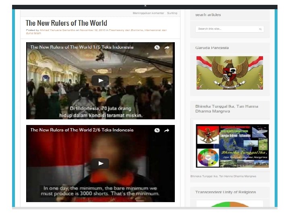Click the Garuda Pancasila emblem image

click(x=230, y=73)
